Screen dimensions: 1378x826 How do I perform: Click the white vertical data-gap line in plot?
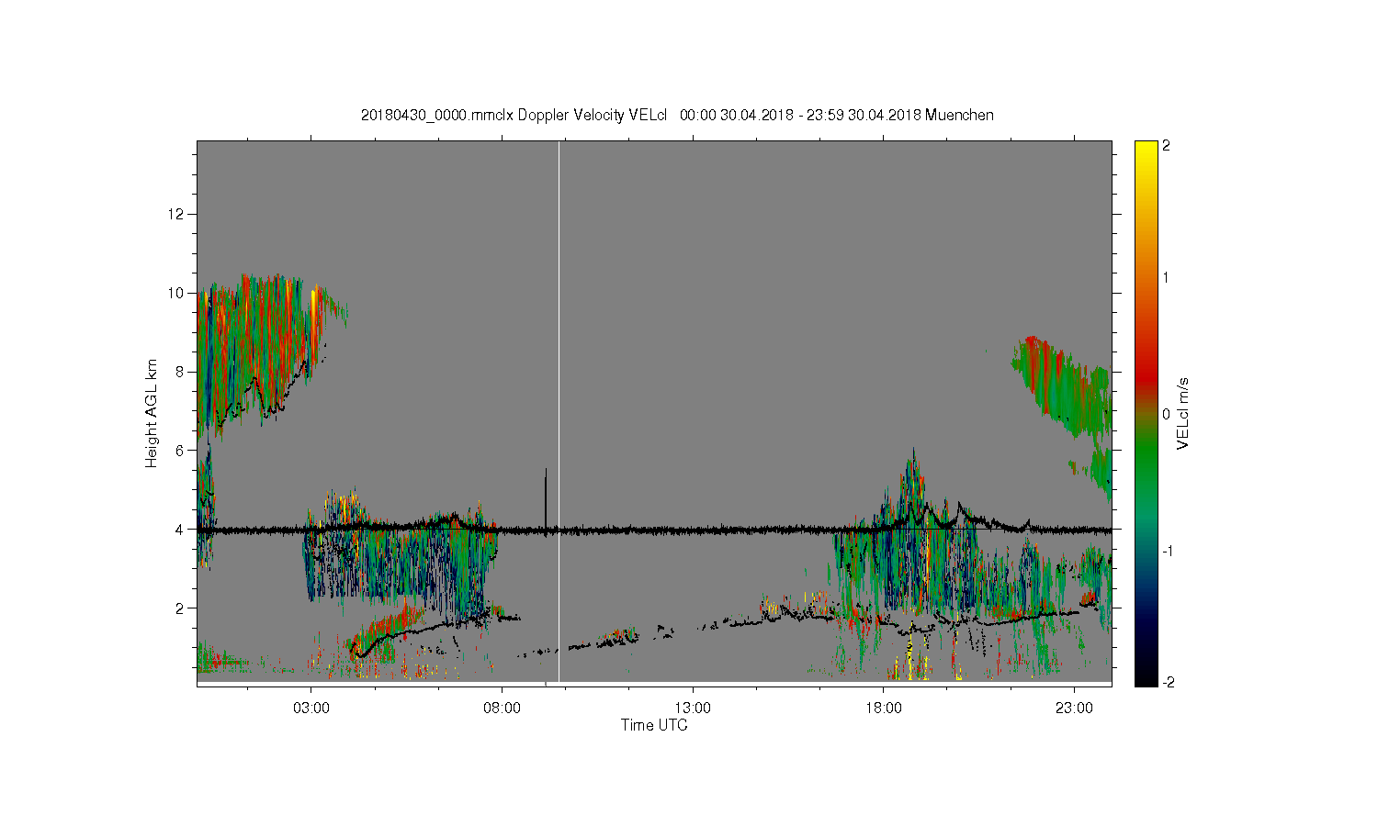[x=559, y=413]
